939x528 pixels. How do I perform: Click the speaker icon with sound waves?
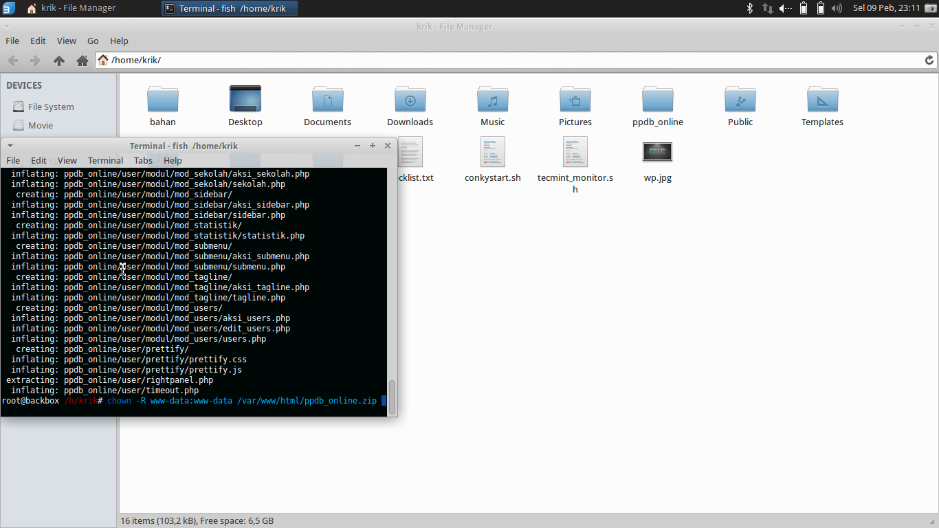(x=837, y=8)
